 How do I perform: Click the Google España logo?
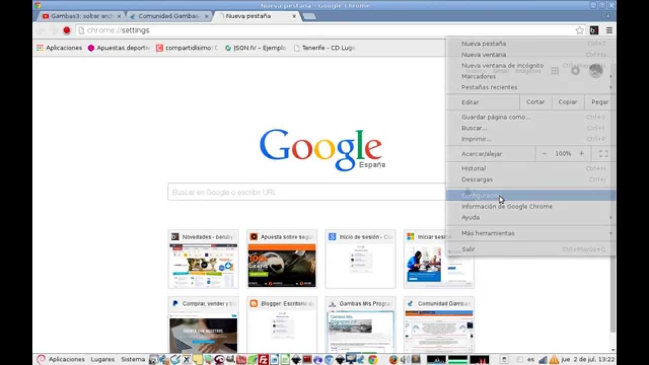[321, 150]
